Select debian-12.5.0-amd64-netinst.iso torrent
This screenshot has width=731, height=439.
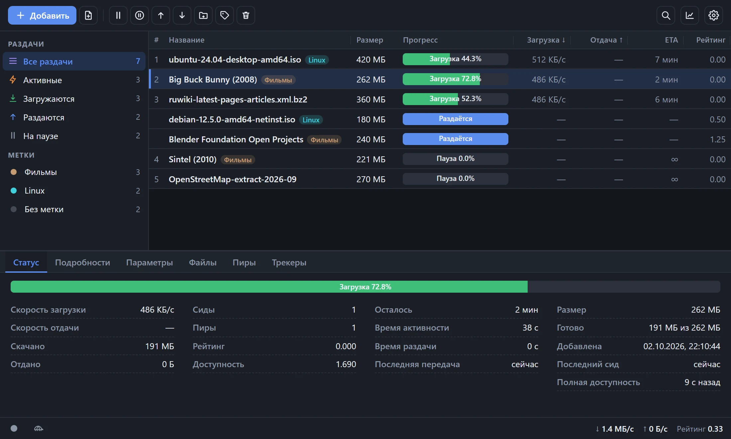(440, 119)
